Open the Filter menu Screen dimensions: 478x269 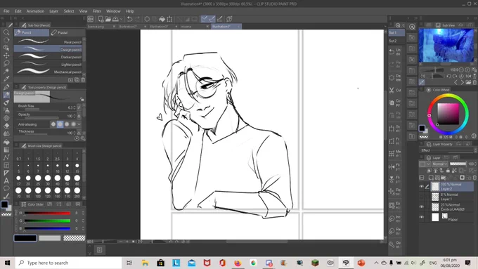click(96, 11)
